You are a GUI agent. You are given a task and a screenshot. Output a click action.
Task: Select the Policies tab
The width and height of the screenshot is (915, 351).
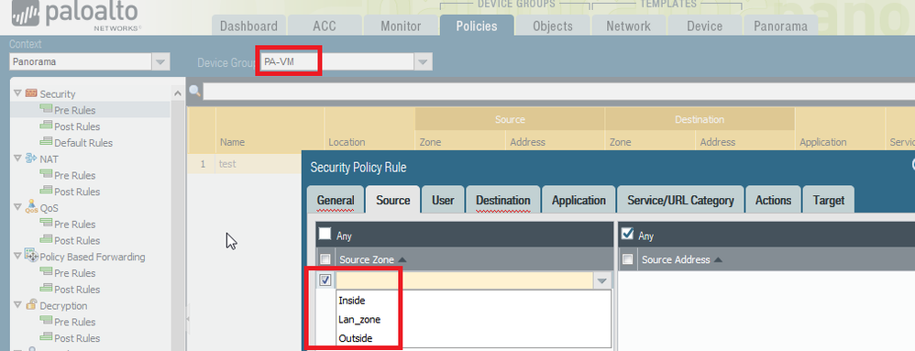(x=477, y=26)
